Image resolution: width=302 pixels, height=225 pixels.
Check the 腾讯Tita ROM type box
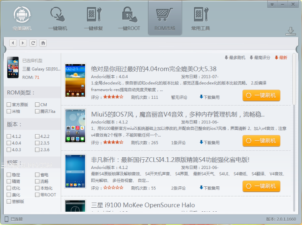37,111
